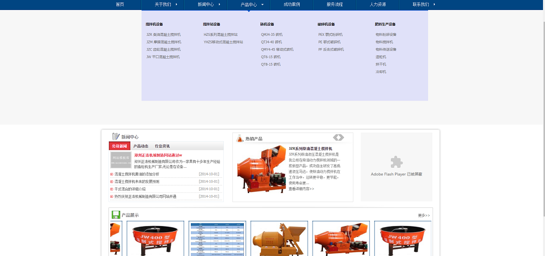Open the blue specification table thumbnail
Screen dimensions: 545x256
pos(217,238)
